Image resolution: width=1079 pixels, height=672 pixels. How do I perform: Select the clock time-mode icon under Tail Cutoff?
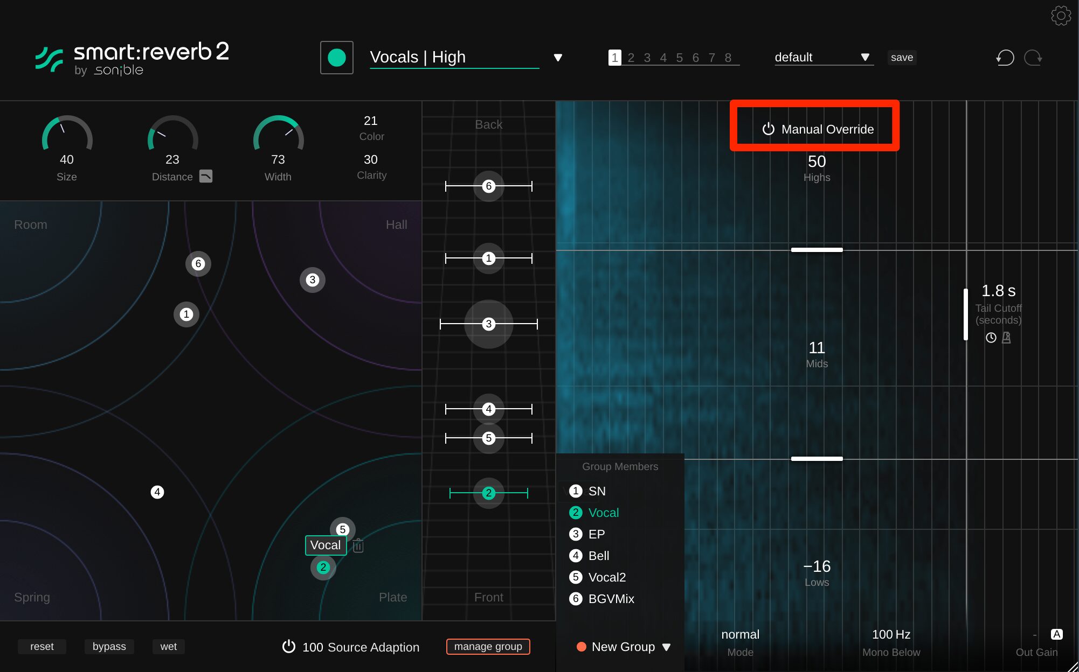click(x=991, y=338)
